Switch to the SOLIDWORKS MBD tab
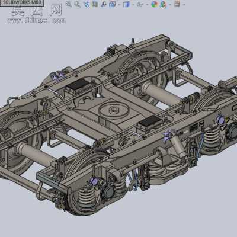Image resolution: width=237 pixels, height=237 pixels. coord(22,2)
